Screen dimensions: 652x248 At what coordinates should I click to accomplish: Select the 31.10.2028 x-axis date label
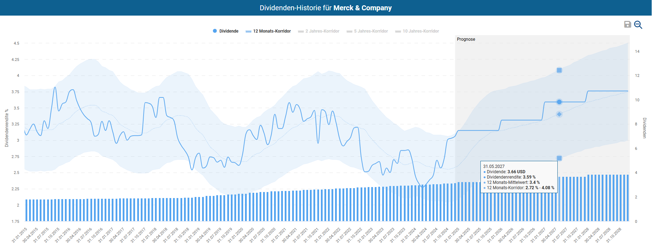[x=614, y=235]
